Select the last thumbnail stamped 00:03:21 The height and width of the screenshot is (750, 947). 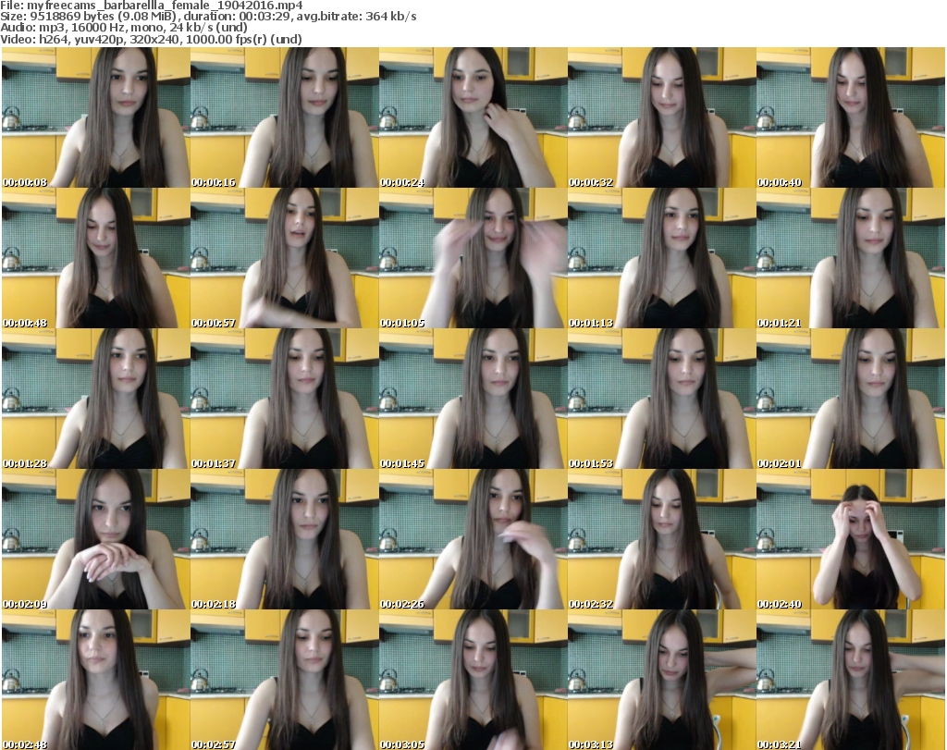pos(851,680)
